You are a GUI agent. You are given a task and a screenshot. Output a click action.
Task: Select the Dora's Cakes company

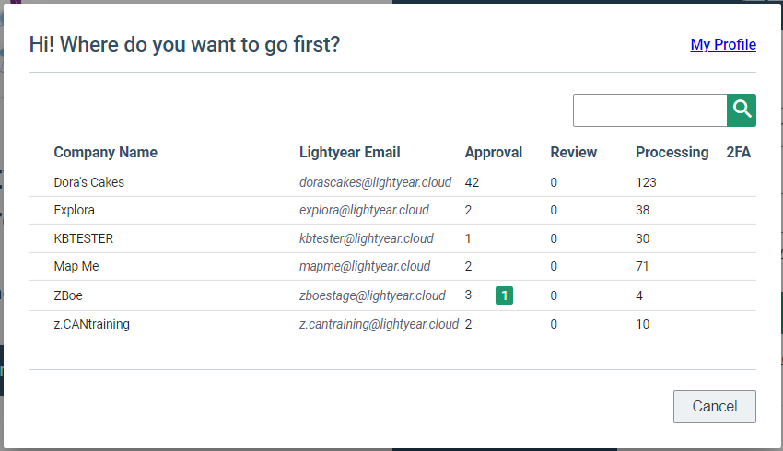coord(89,182)
